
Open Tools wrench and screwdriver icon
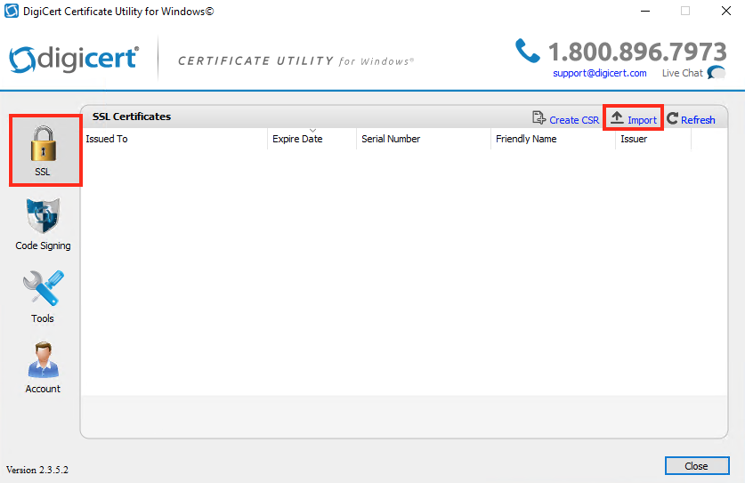click(x=43, y=290)
